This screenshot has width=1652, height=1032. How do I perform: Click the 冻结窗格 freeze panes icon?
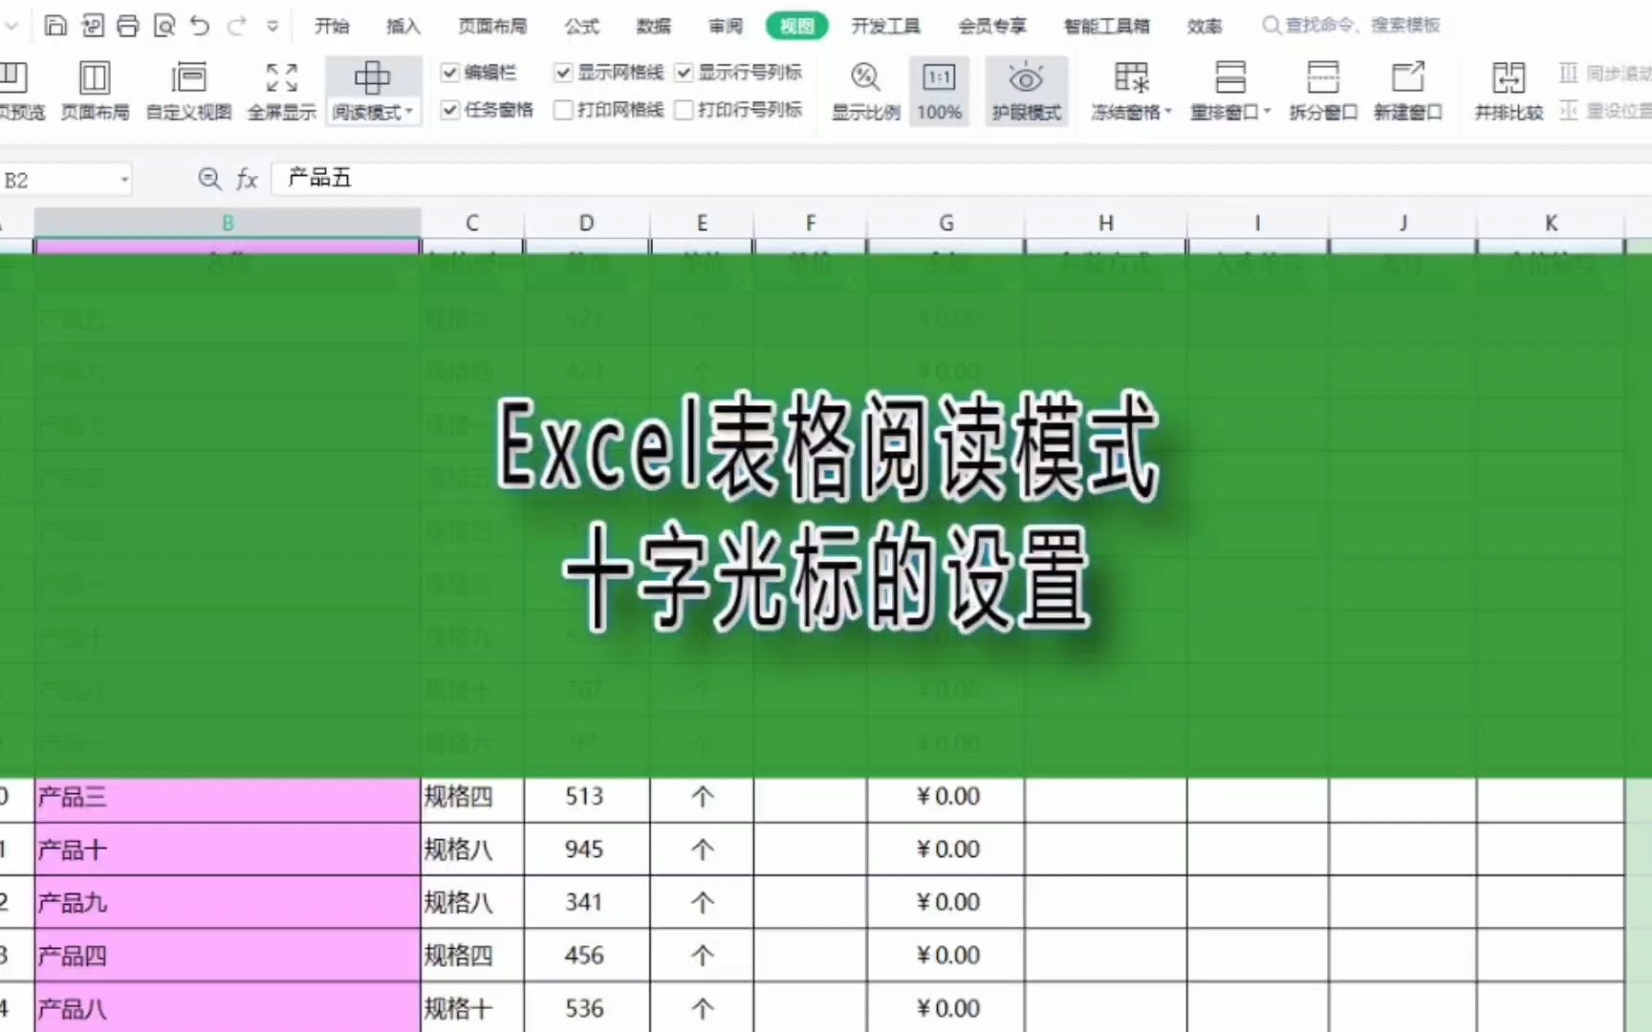pos(1131,77)
